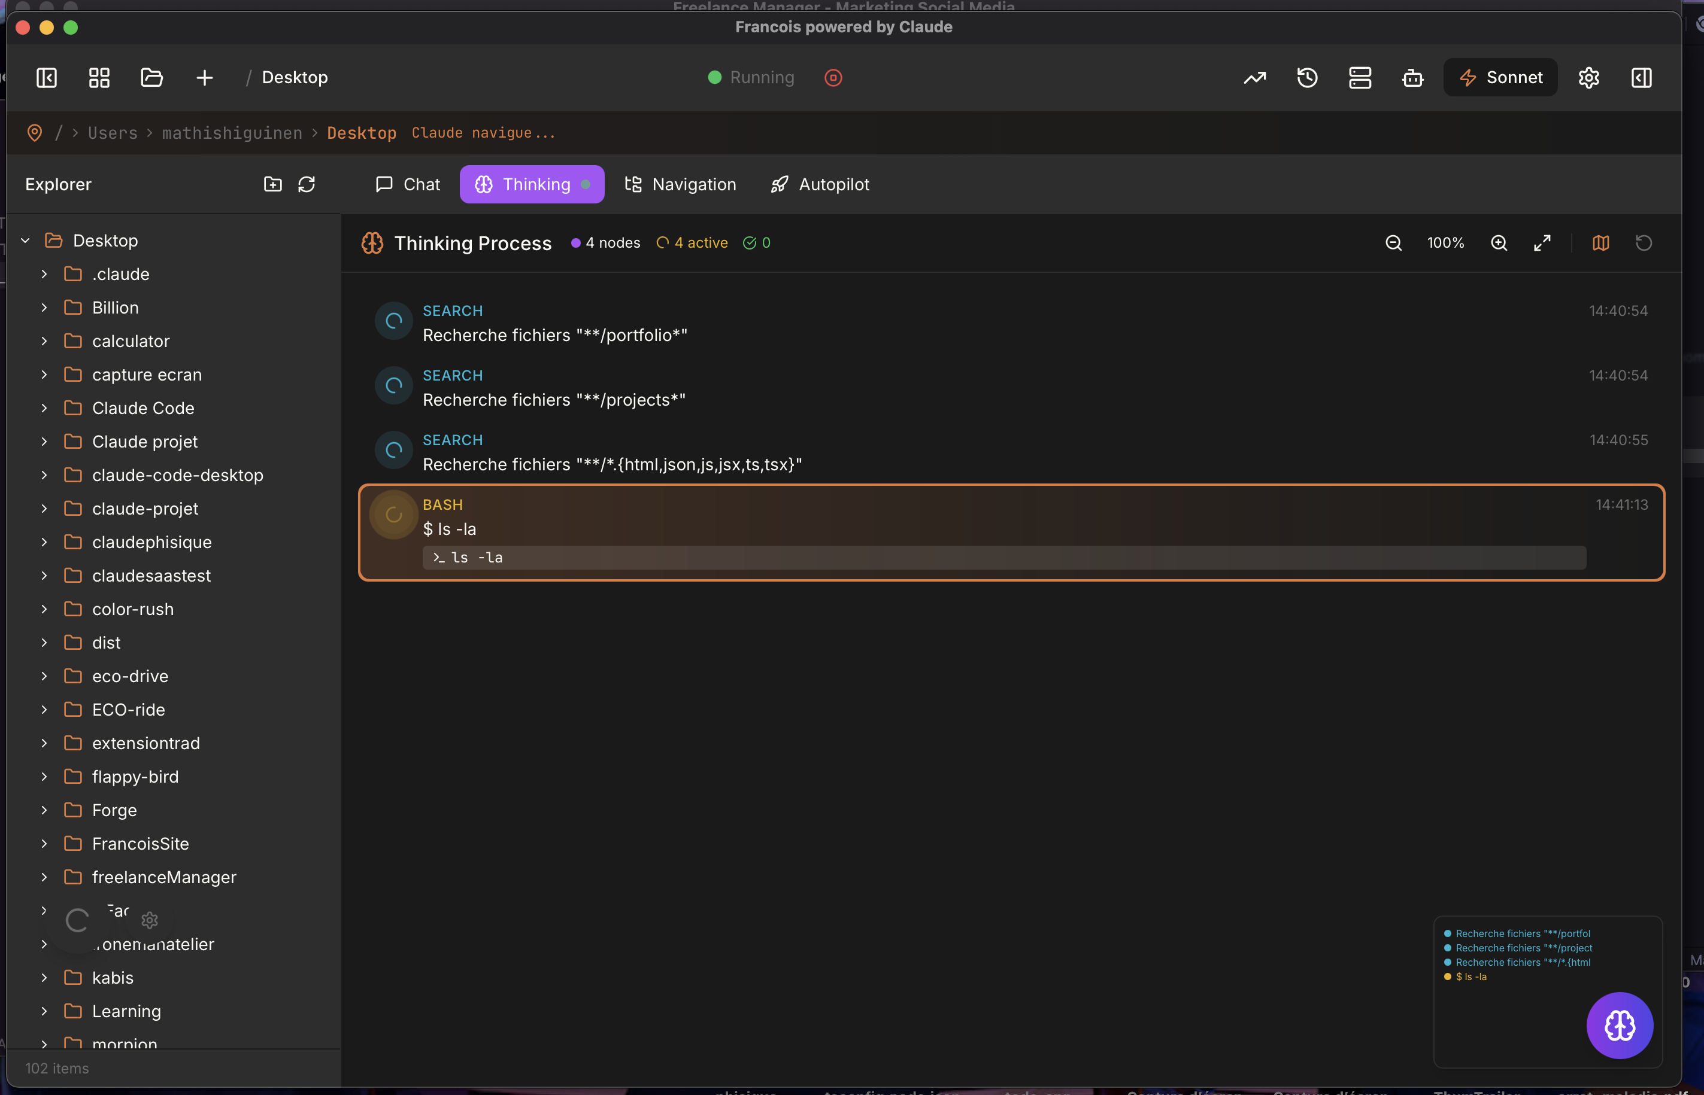Click the red stop recording icon
Screen dimensions: 1704x1095
pyautogui.click(x=833, y=78)
